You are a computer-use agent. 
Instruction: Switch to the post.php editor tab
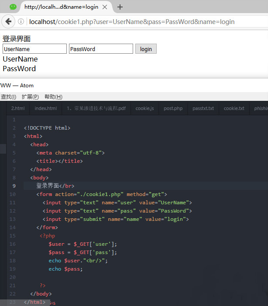click(173, 108)
